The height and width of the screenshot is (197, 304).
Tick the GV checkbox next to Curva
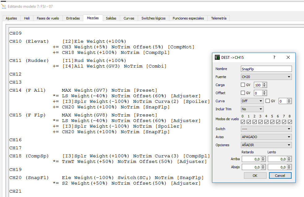coord(268,101)
